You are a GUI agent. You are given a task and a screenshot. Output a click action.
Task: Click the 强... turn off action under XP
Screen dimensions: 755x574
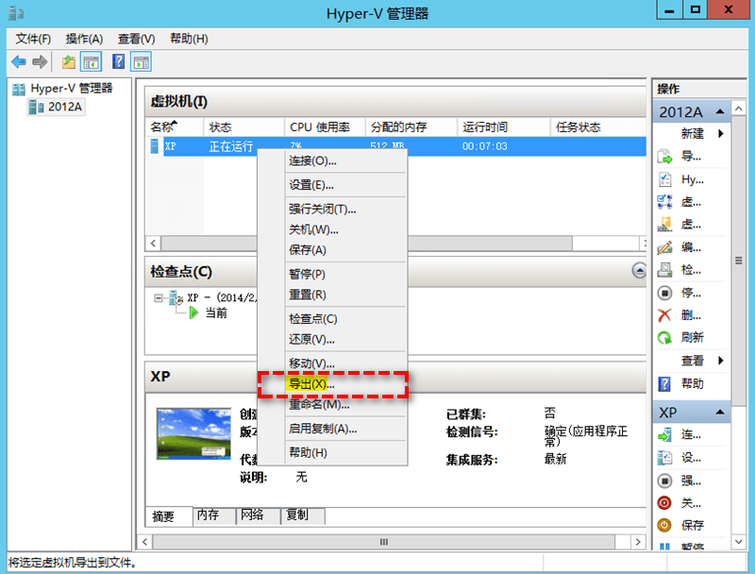point(691,481)
